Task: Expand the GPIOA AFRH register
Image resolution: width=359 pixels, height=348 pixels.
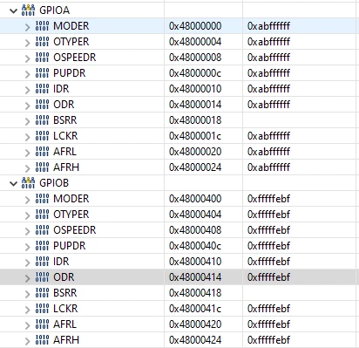Action: click(x=28, y=168)
